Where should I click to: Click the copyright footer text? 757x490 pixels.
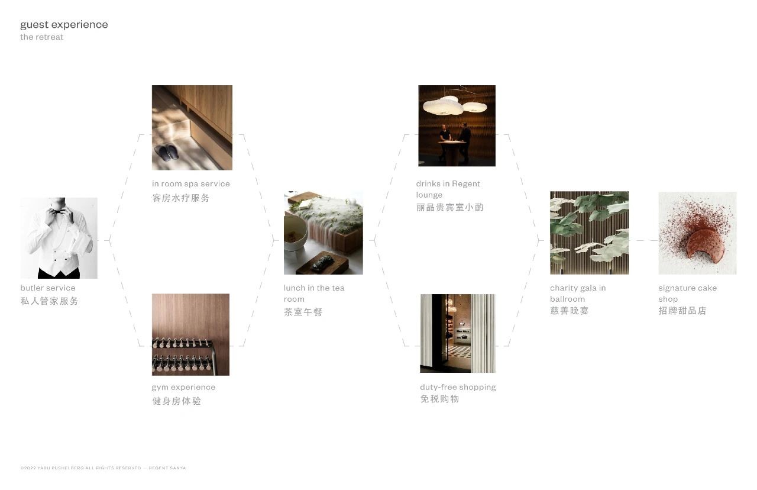point(103,468)
